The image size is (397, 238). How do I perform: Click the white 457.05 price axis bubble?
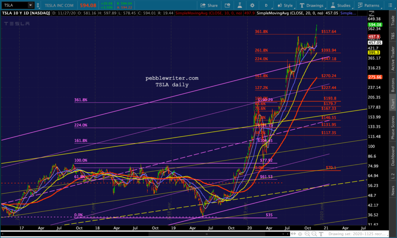tap(375, 43)
